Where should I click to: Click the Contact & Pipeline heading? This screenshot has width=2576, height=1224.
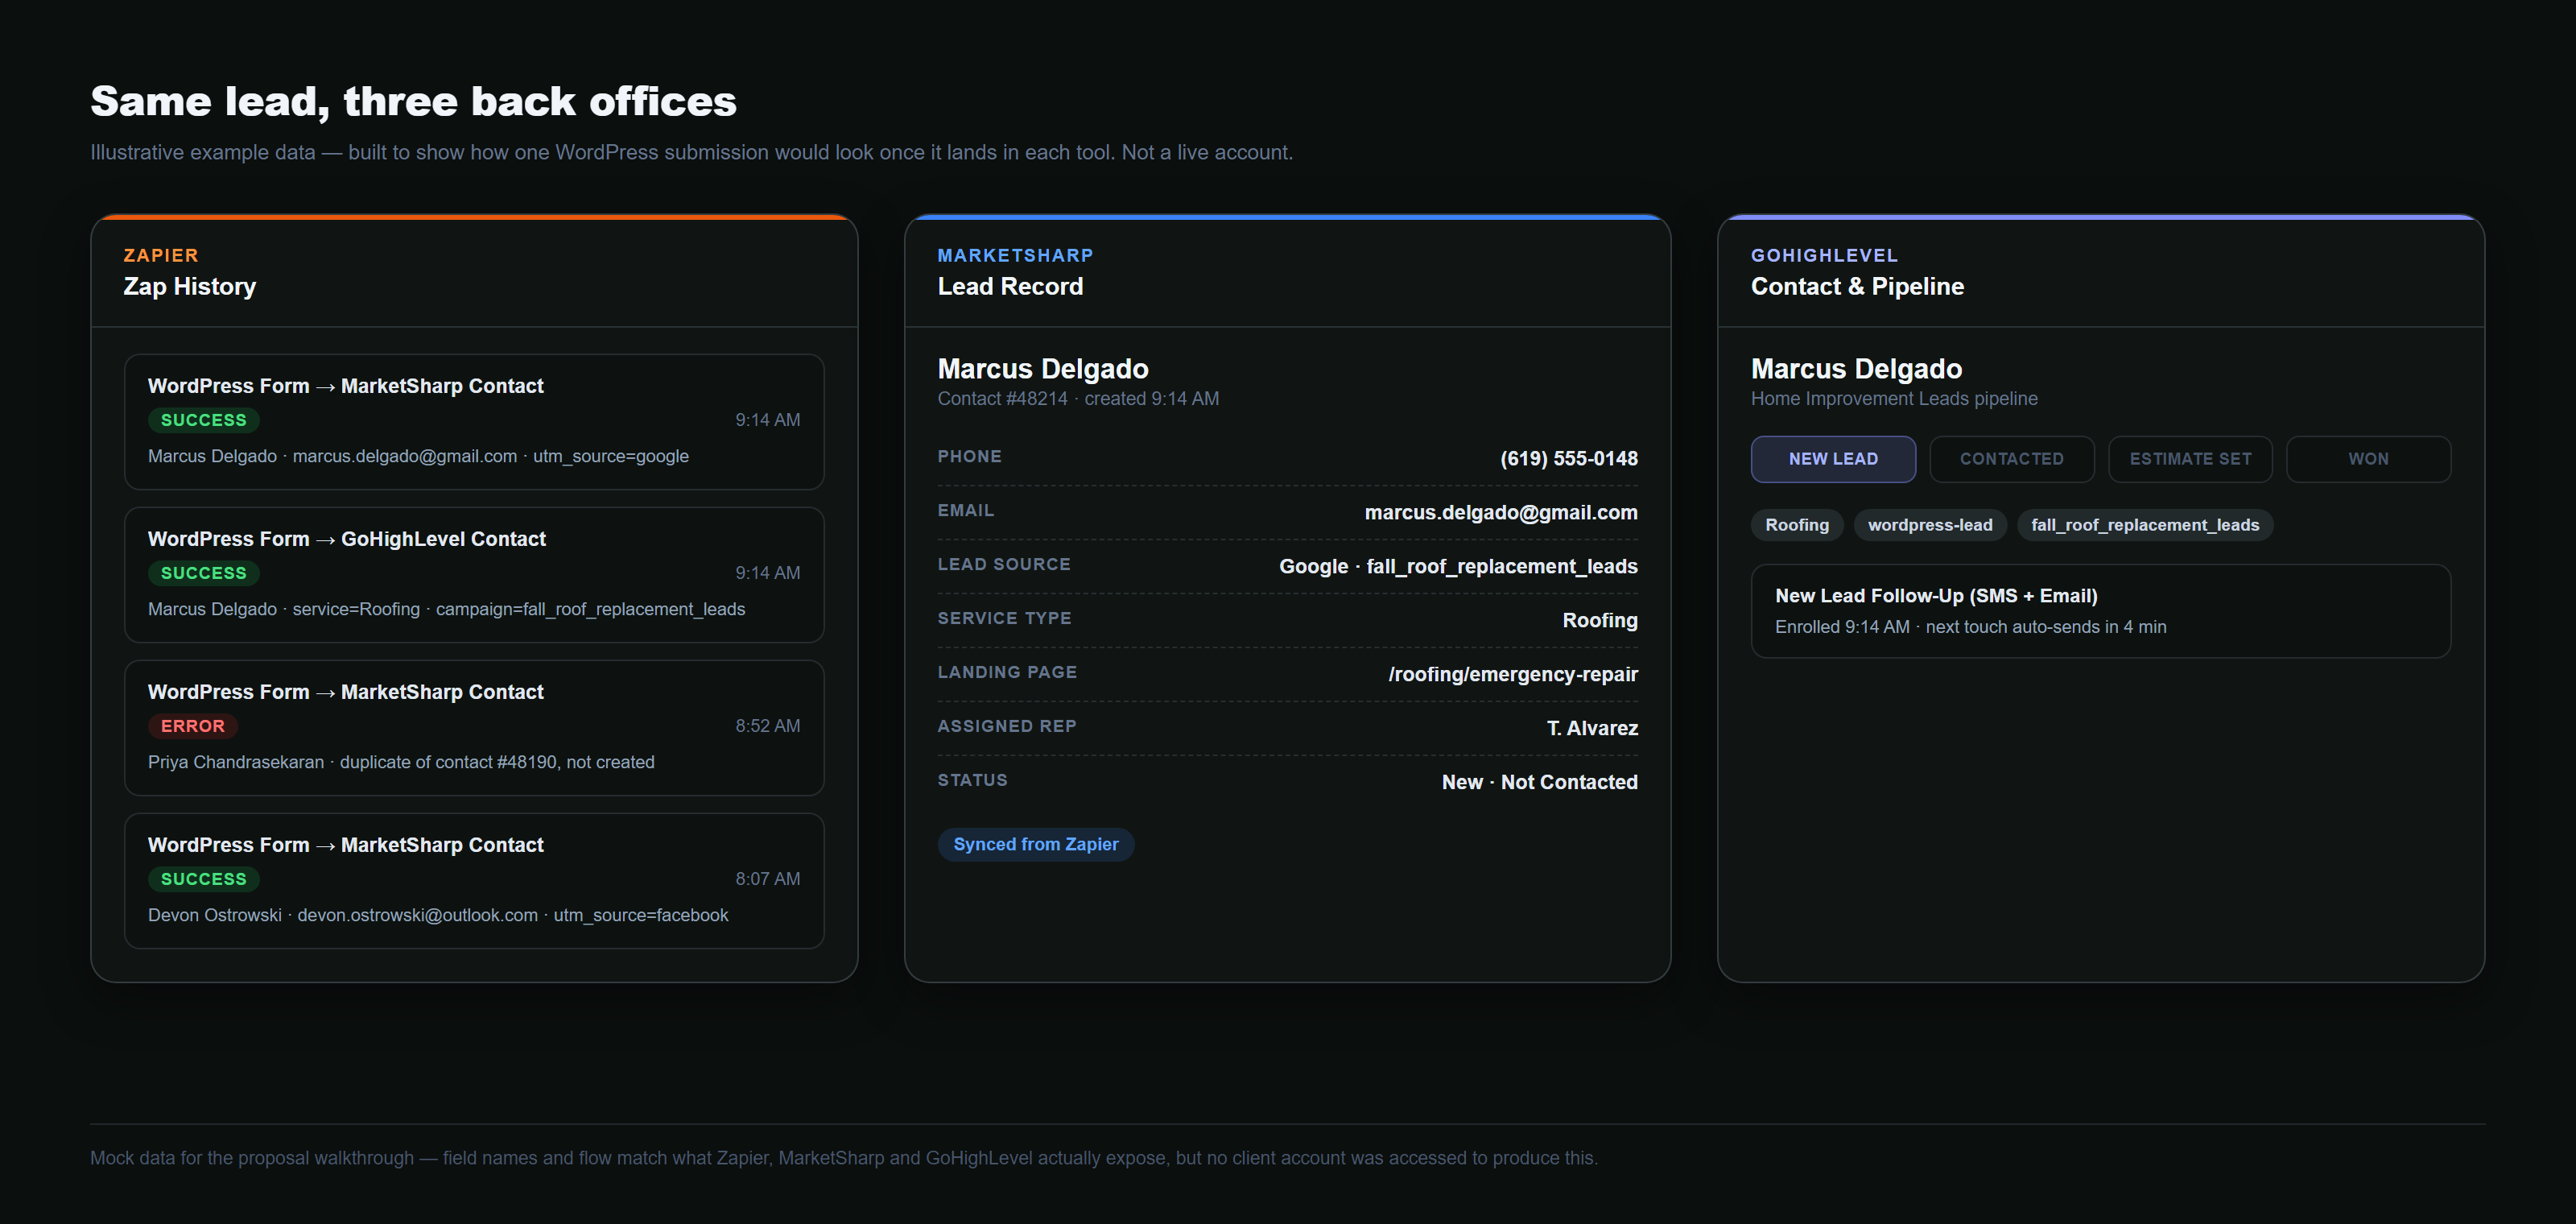1856,286
